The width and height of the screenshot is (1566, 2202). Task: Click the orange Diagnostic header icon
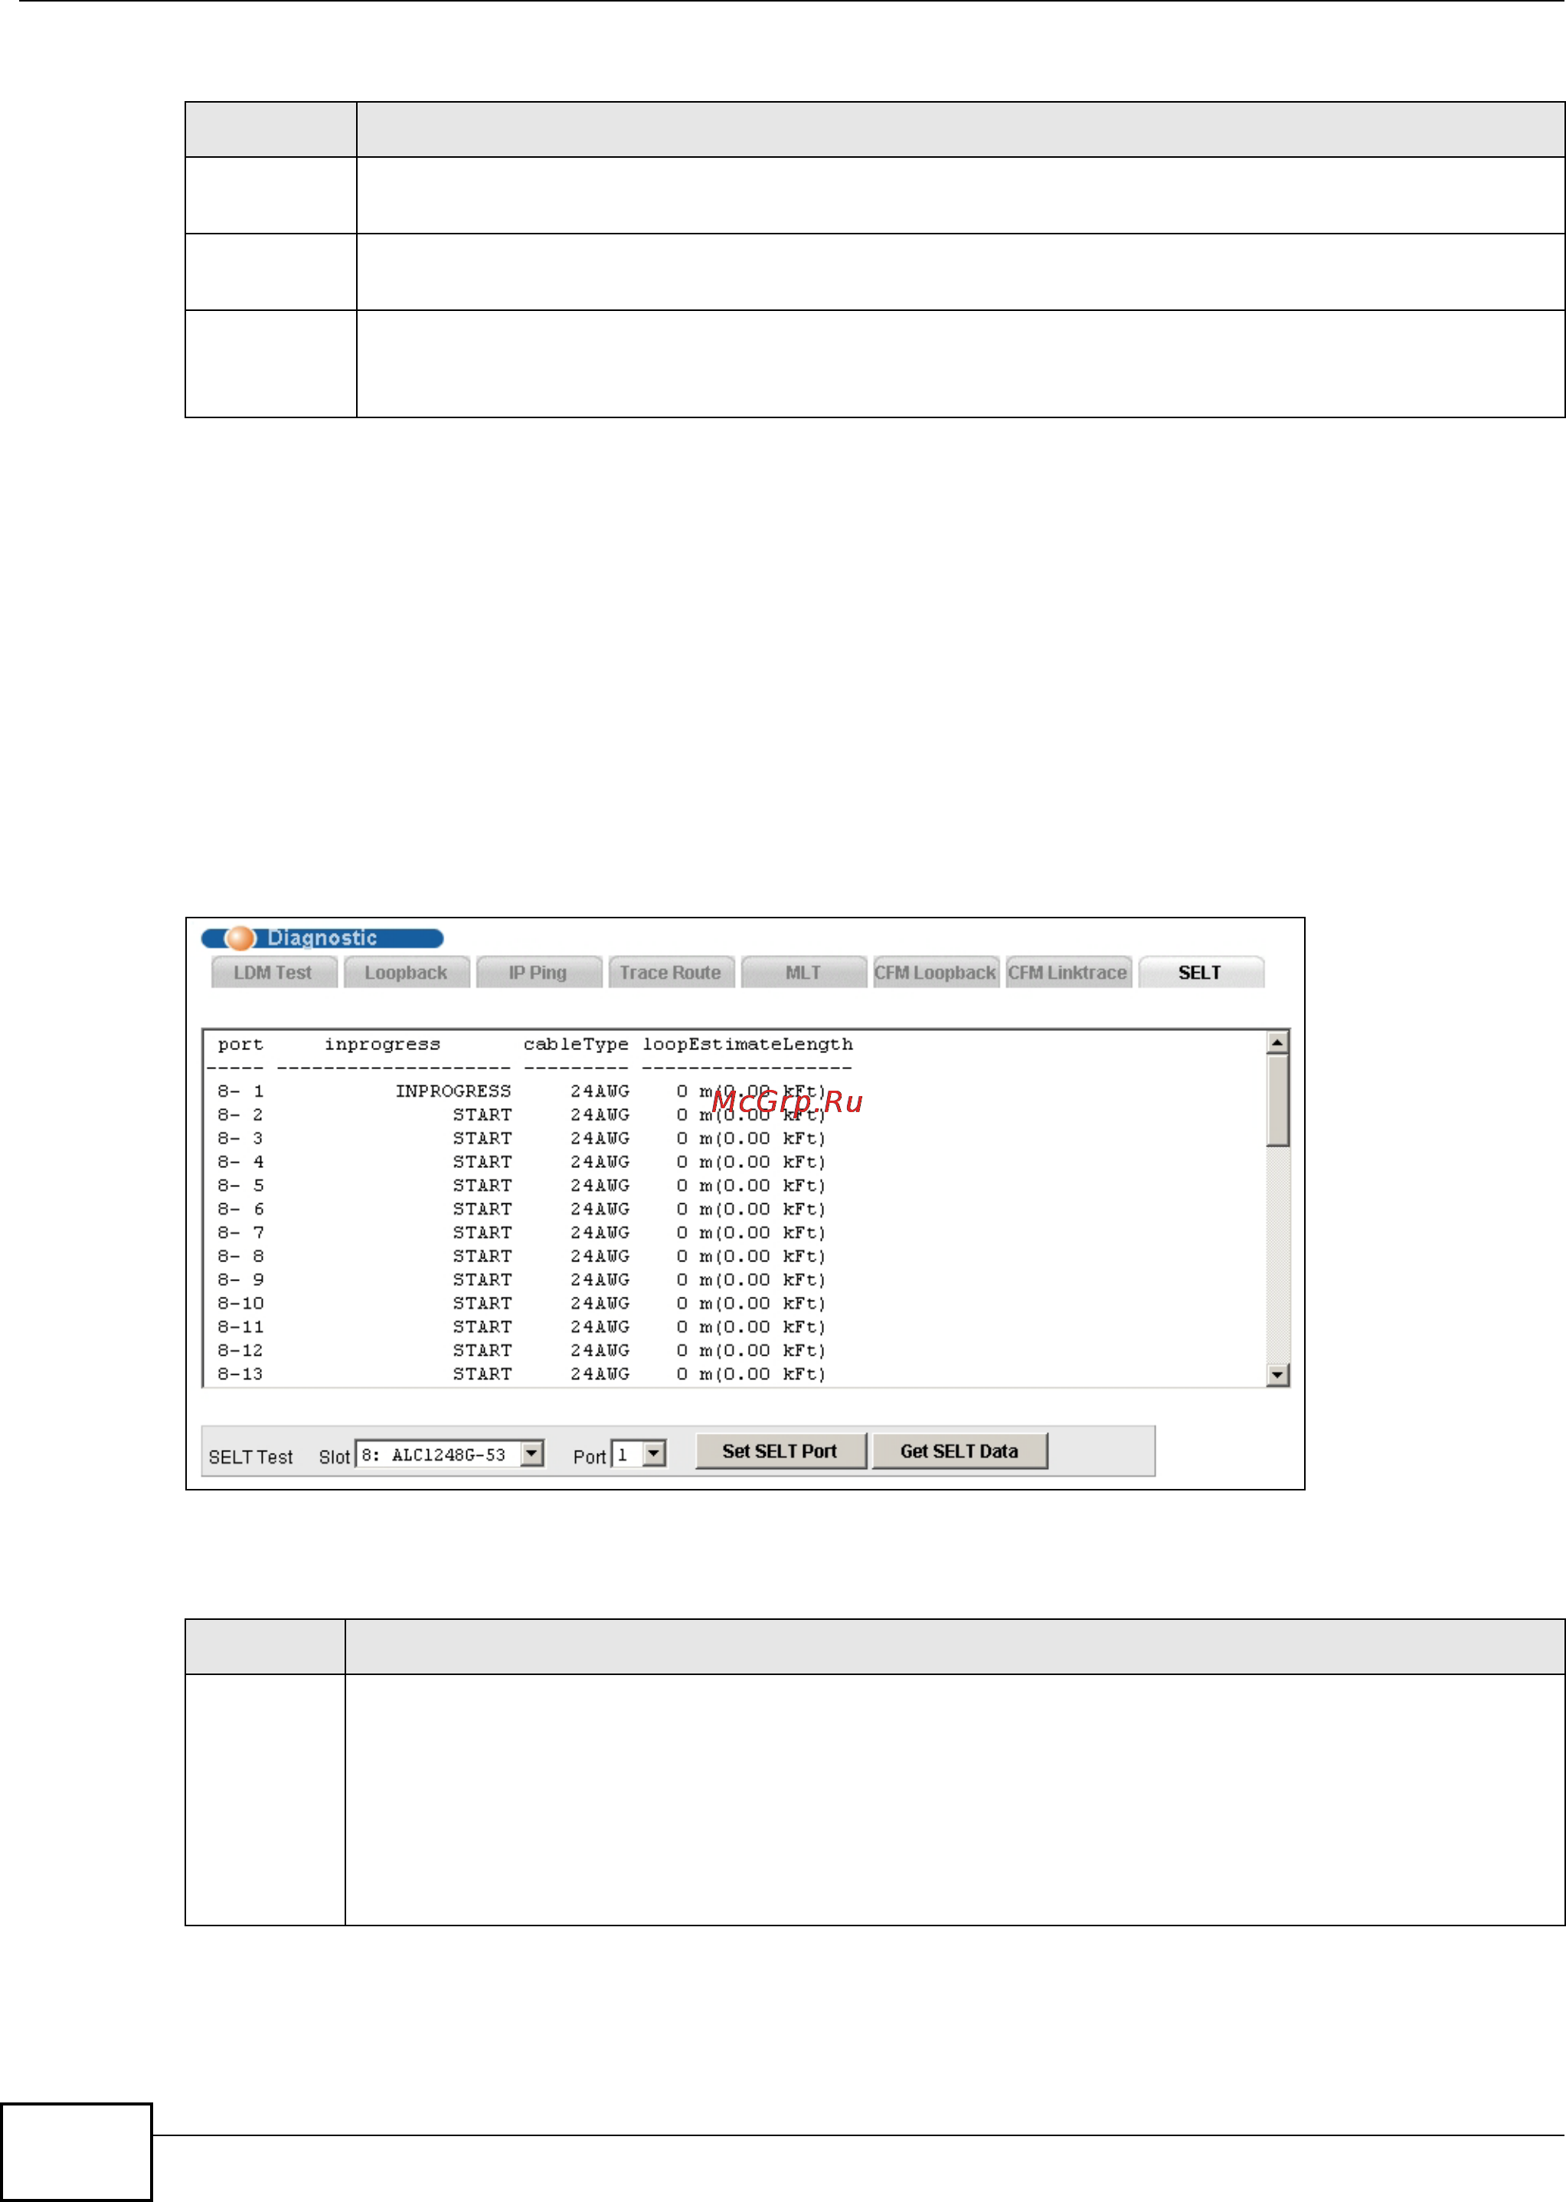click(239, 937)
